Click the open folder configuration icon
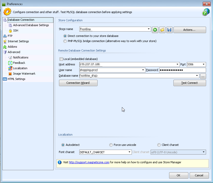The width and height of the screenshot is (213, 183). coord(162,30)
